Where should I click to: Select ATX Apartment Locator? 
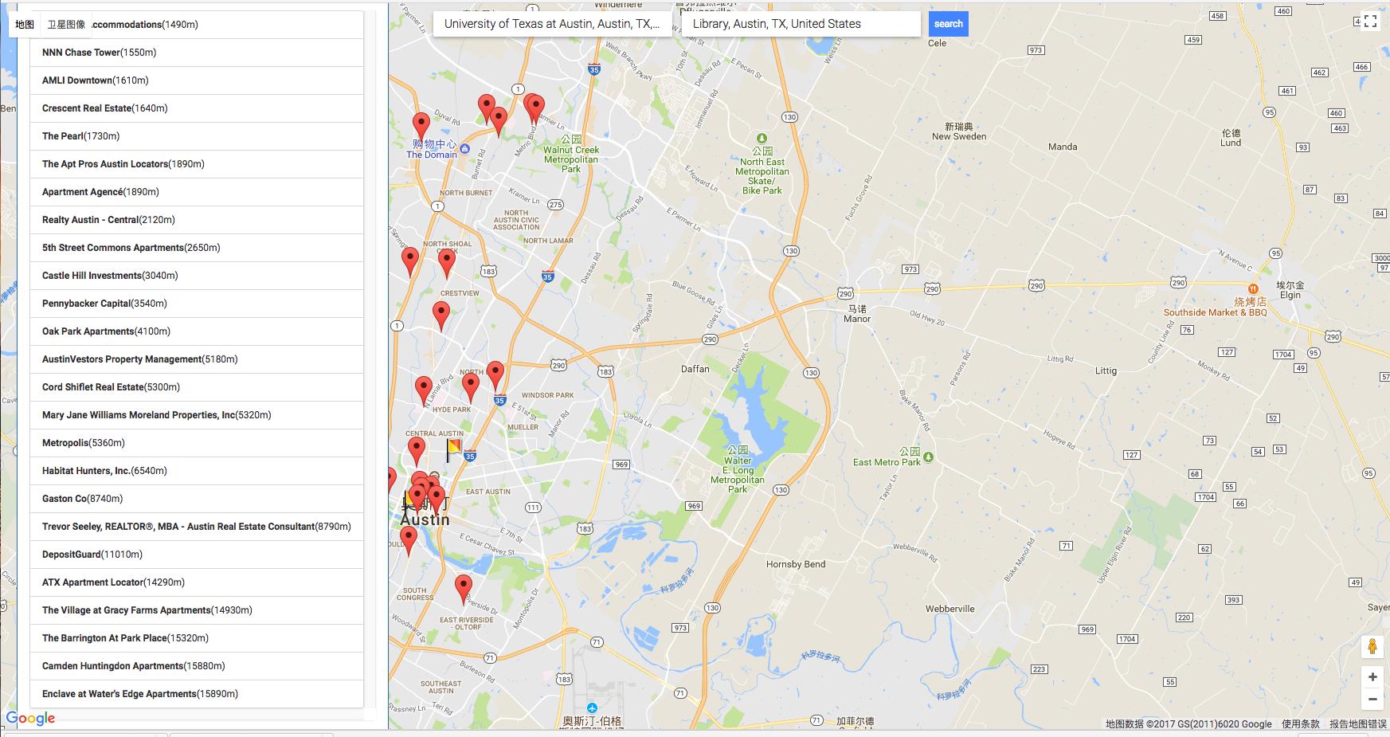[197, 582]
